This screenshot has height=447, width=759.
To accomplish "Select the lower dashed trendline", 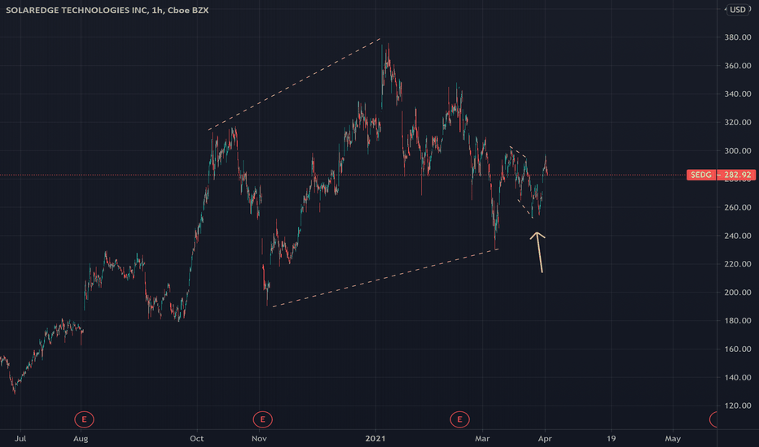I will (x=385, y=278).
